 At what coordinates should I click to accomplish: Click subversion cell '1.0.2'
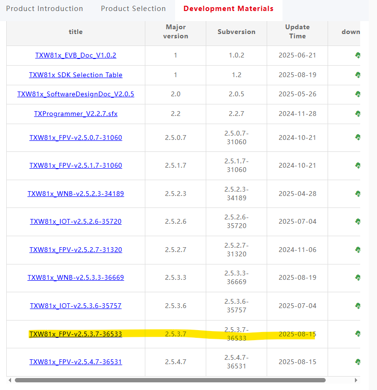pyautogui.click(x=236, y=55)
